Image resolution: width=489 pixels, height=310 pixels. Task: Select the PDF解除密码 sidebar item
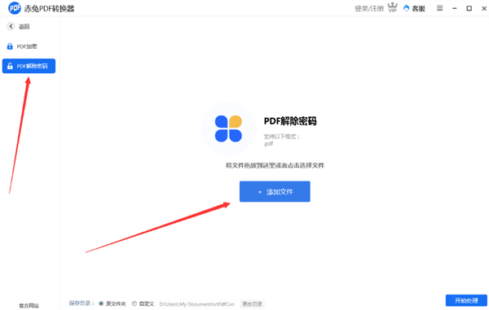tap(29, 66)
